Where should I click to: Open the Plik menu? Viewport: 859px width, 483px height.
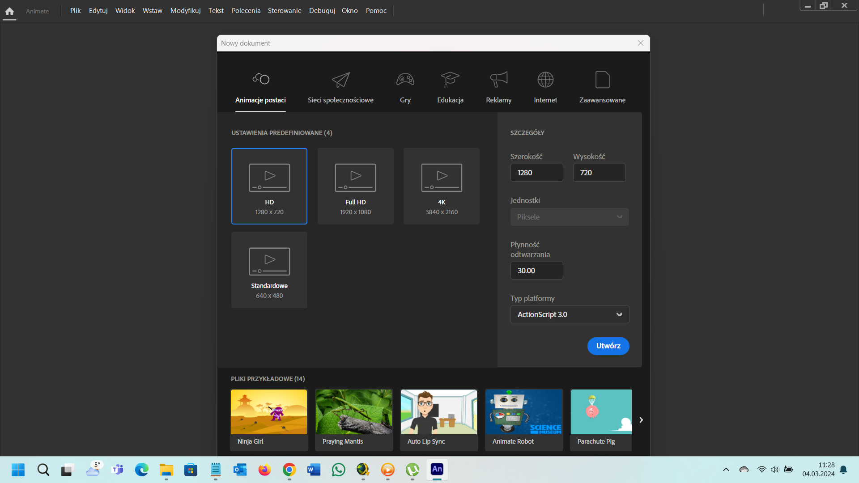pos(75,11)
